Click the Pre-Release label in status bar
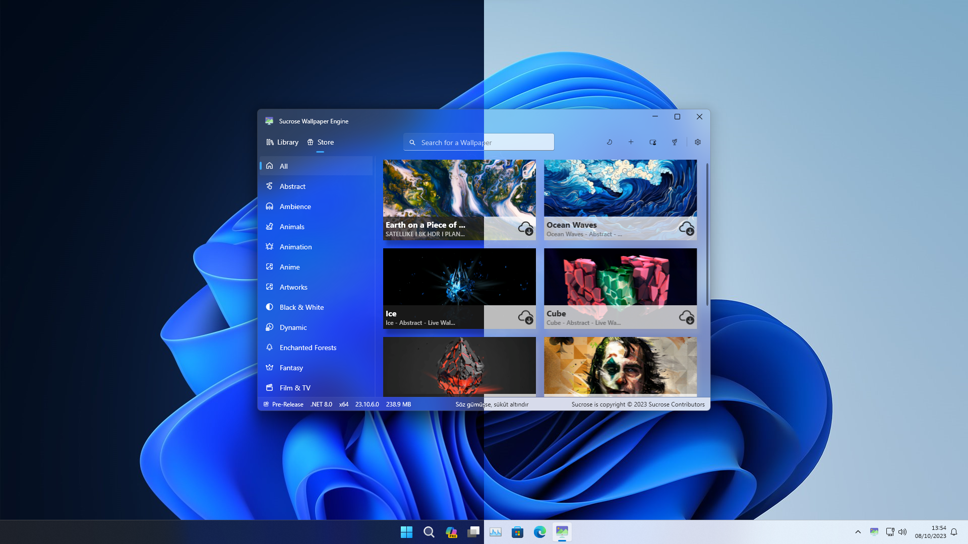The height and width of the screenshot is (544, 968). [287, 404]
